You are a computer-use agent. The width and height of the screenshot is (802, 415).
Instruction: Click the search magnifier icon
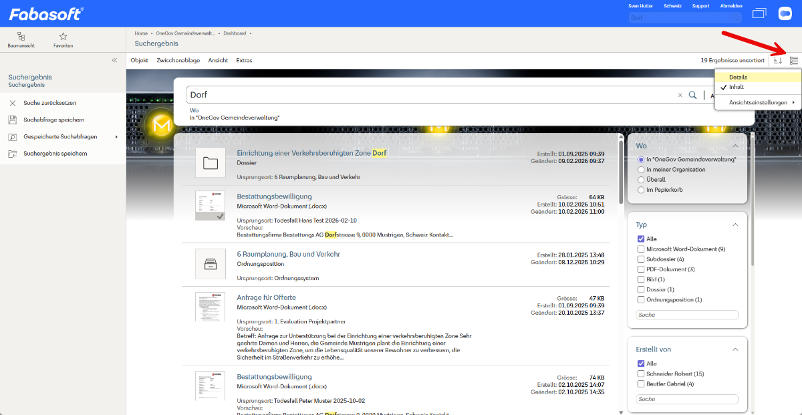pyautogui.click(x=693, y=95)
